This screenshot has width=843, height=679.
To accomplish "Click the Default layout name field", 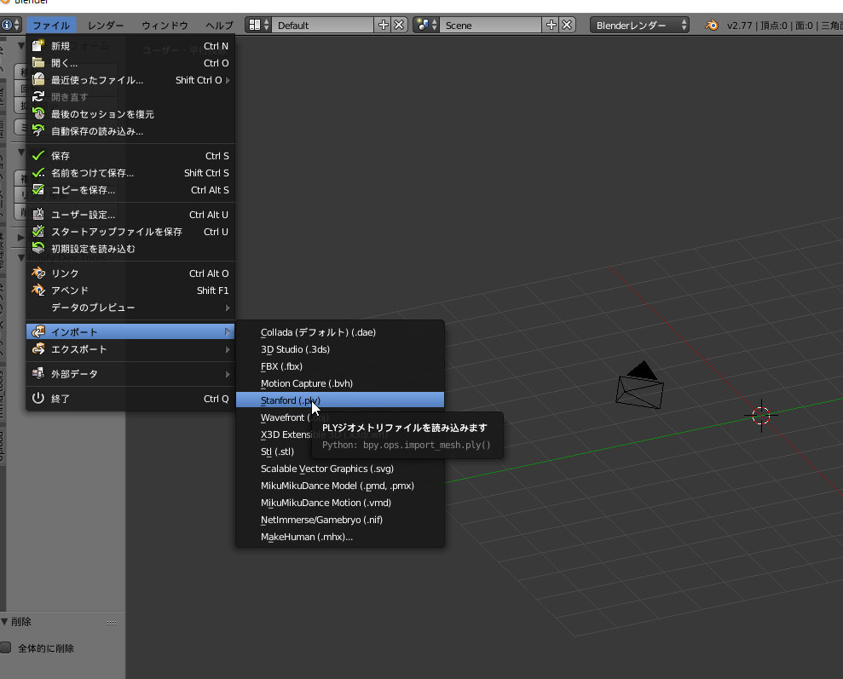I will [x=322, y=26].
